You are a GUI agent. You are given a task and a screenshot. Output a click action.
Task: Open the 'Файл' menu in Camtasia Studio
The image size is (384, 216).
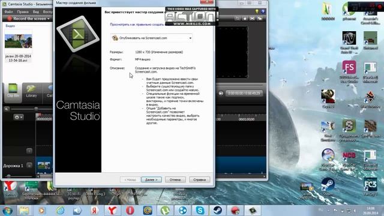8,12
